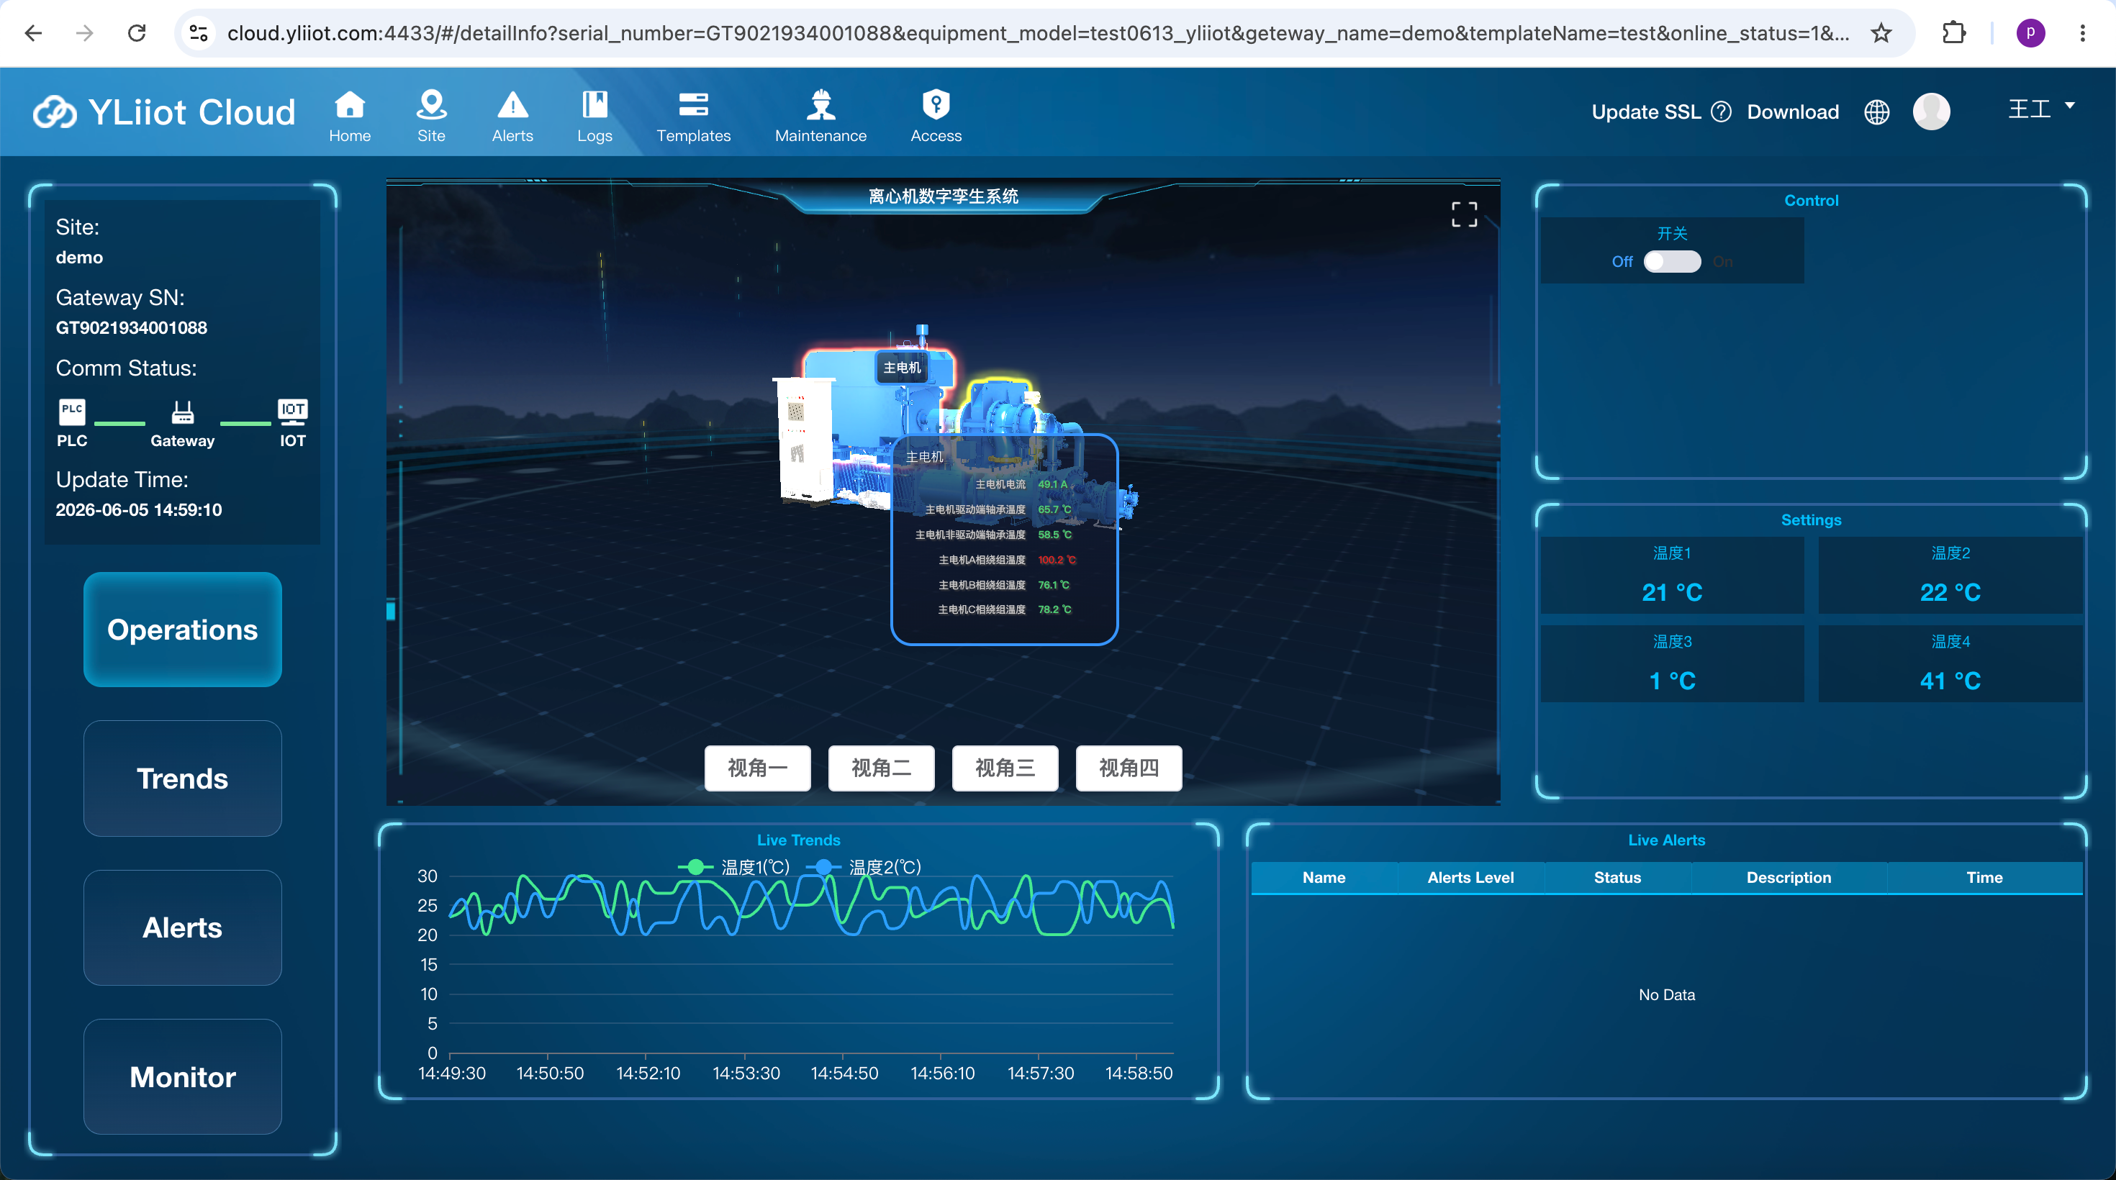Click Update SSL link

tap(1646, 112)
